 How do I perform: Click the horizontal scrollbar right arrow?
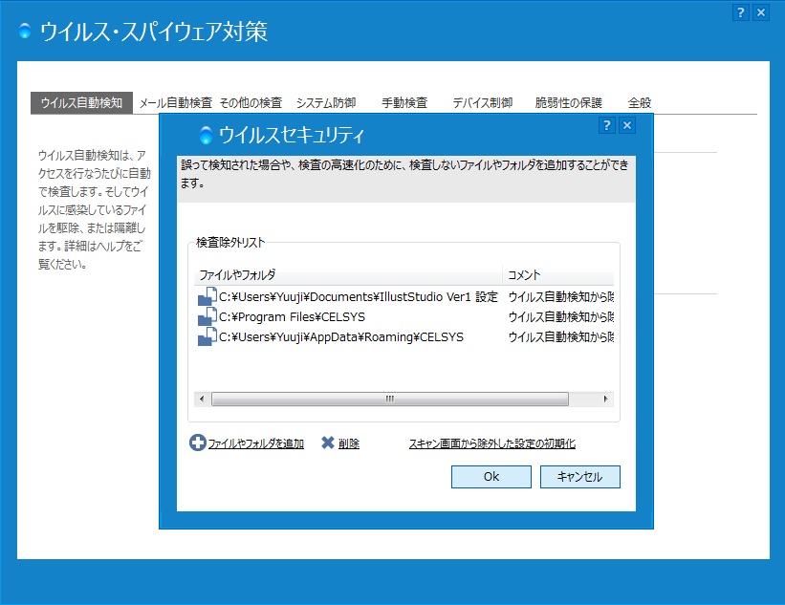606,399
